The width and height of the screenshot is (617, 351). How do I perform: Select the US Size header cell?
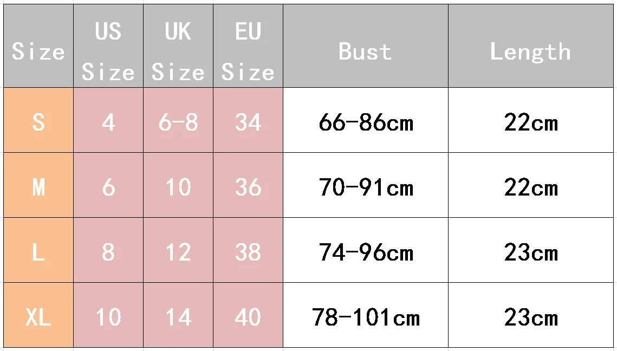click(108, 46)
